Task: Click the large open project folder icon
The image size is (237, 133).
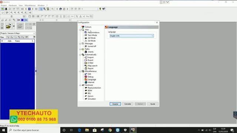Action: 8,26
